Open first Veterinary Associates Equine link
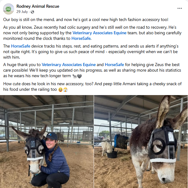Image resolution: width=188 pixels, height=188 pixels. click(100, 33)
